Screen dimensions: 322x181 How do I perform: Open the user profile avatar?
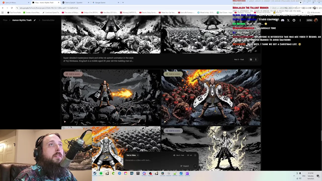click(x=316, y=20)
